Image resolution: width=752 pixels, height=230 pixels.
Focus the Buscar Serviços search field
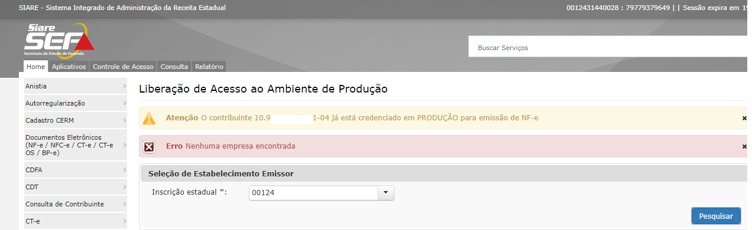click(610, 47)
